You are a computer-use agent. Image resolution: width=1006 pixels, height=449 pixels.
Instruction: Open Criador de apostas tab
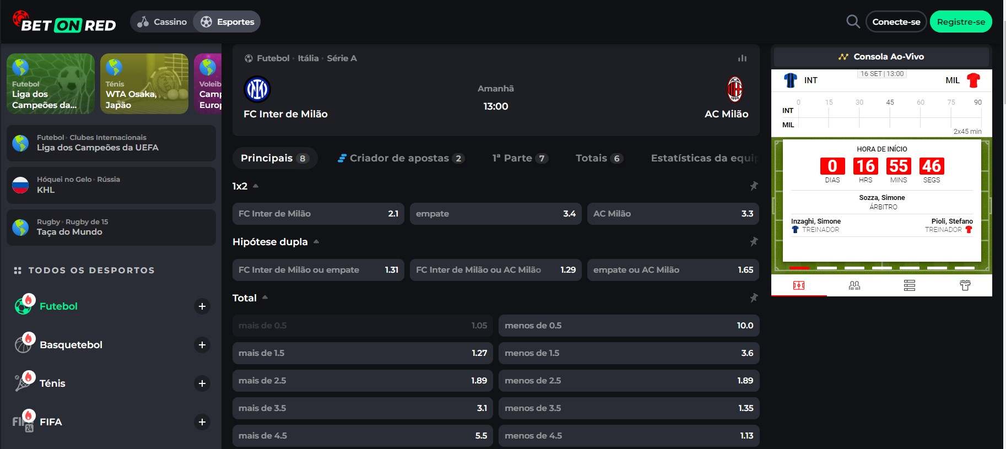click(401, 158)
